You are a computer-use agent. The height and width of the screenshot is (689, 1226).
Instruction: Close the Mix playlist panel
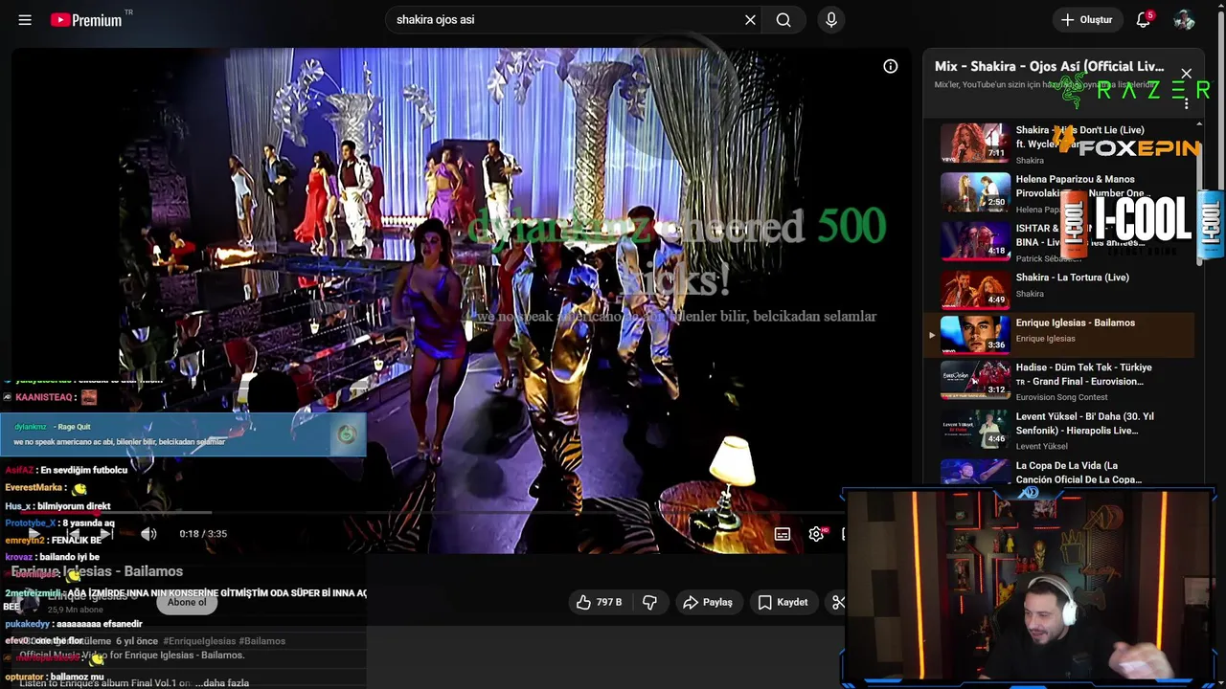[x=1186, y=73]
